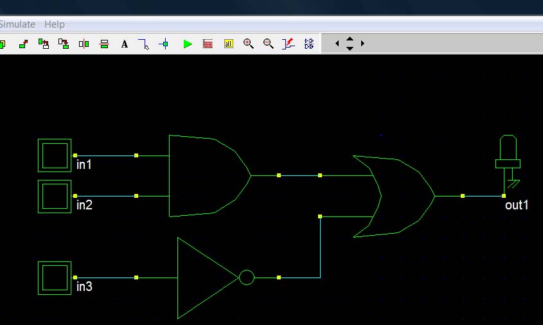
Task: Click the extract electrical node icon
Action: click(288, 44)
